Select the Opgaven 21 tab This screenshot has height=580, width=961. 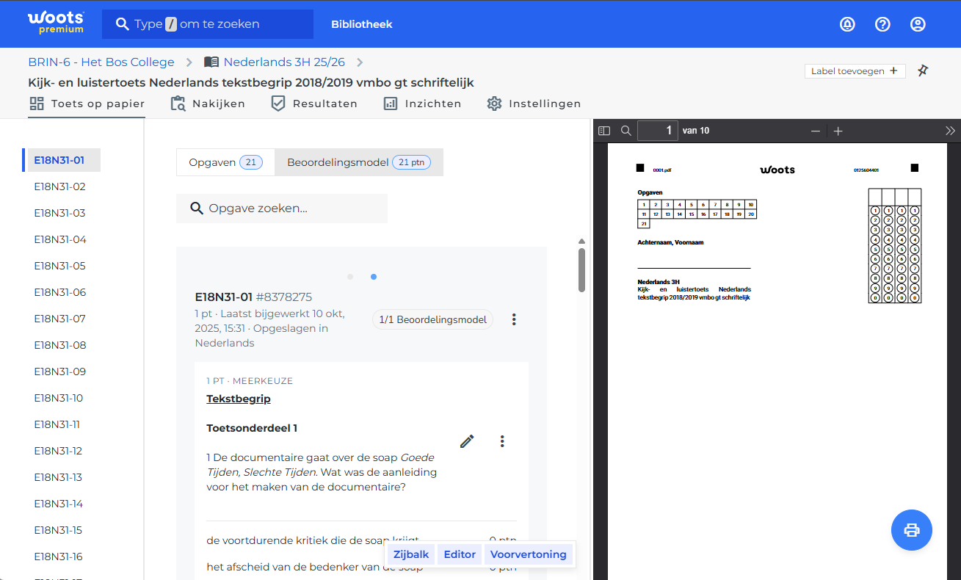pos(225,162)
